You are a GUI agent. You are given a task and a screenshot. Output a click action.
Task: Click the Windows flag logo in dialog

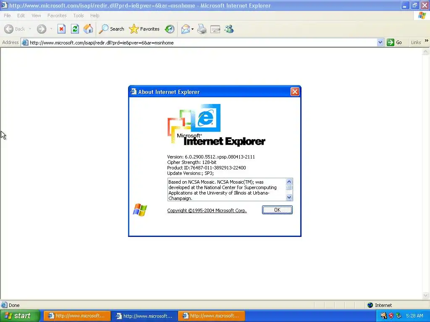140,210
